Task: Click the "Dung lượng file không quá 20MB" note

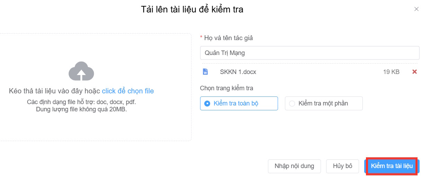Action: pos(81,110)
